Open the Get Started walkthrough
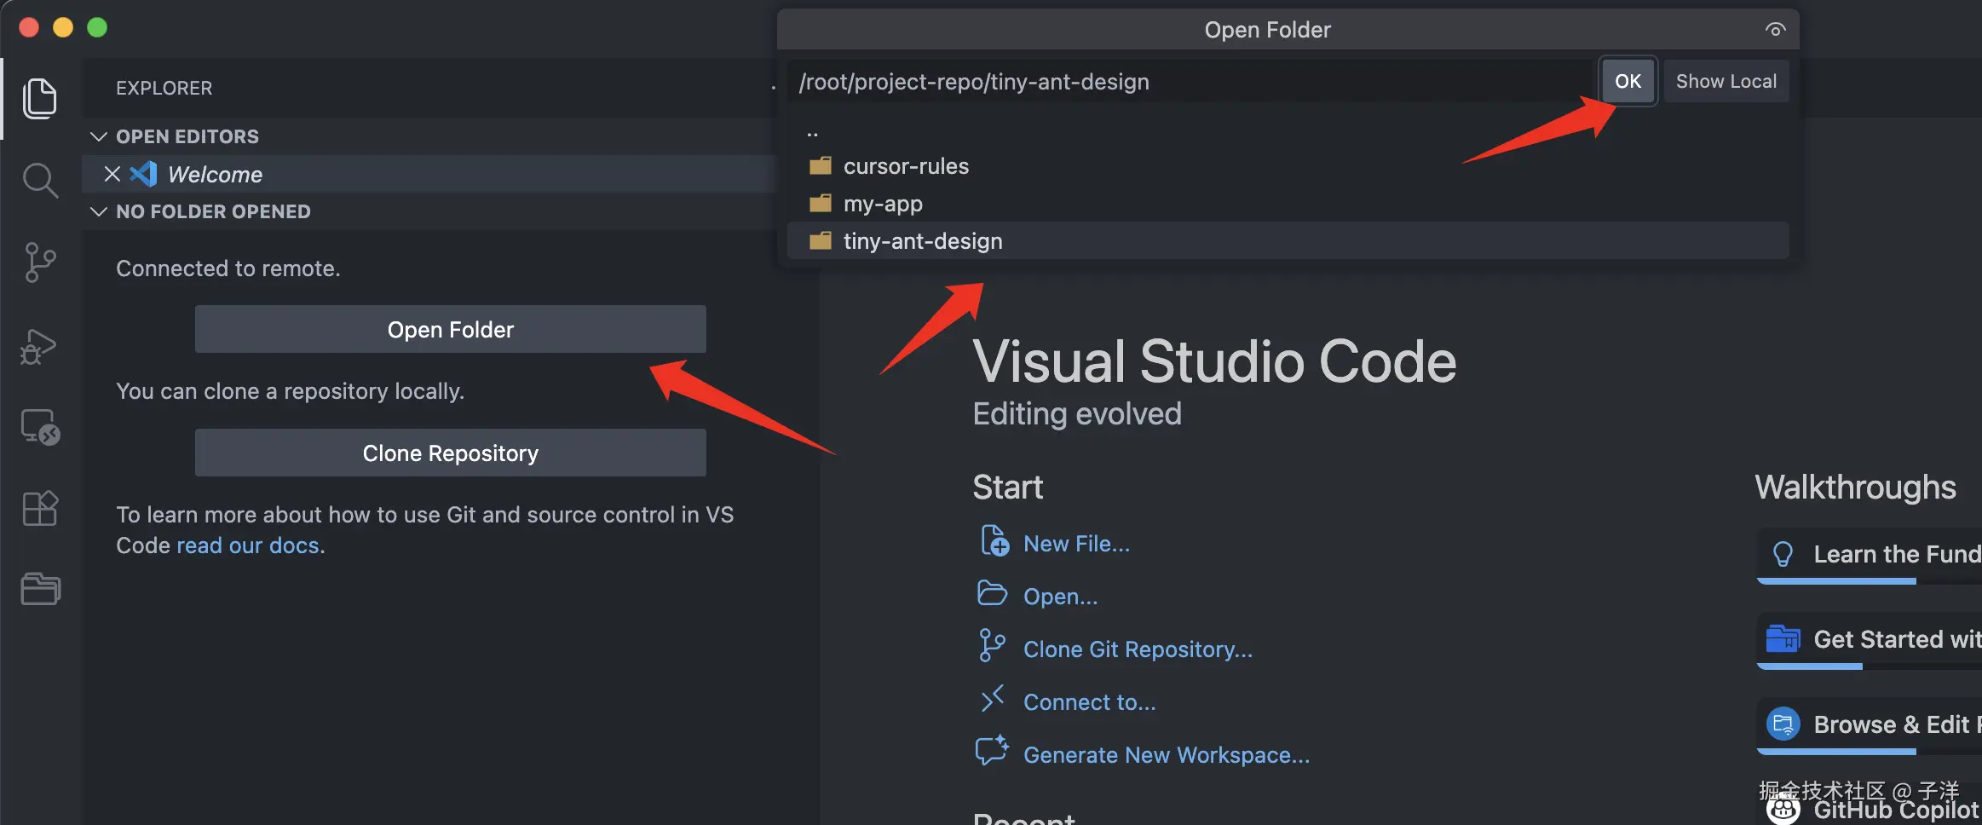Image resolution: width=1982 pixels, height=825 pixels. click(x=1870, y=641)
